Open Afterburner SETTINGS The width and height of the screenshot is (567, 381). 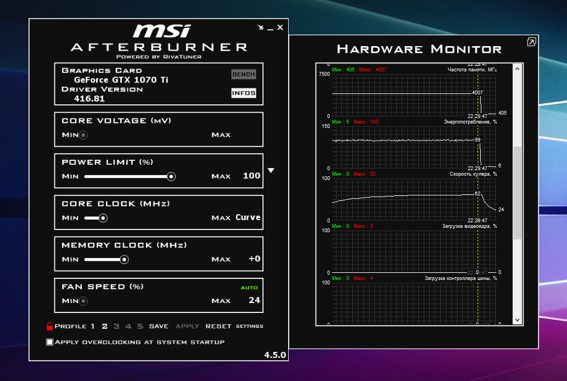250,326
